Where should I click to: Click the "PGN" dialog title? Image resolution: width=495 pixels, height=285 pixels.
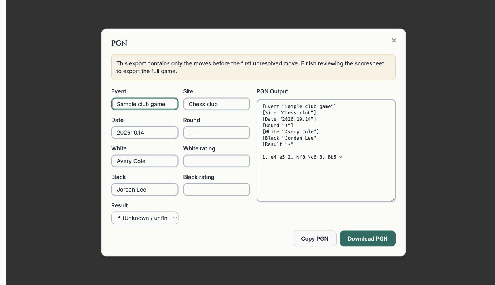pyautogui.click(x=119, y=43)
